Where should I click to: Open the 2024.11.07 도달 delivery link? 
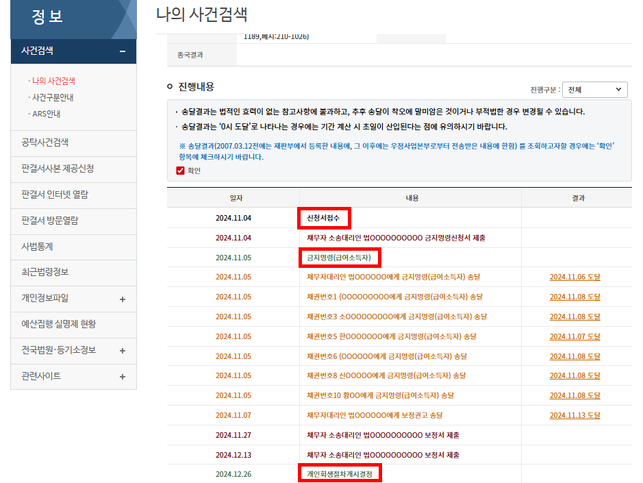pos(575,337)
